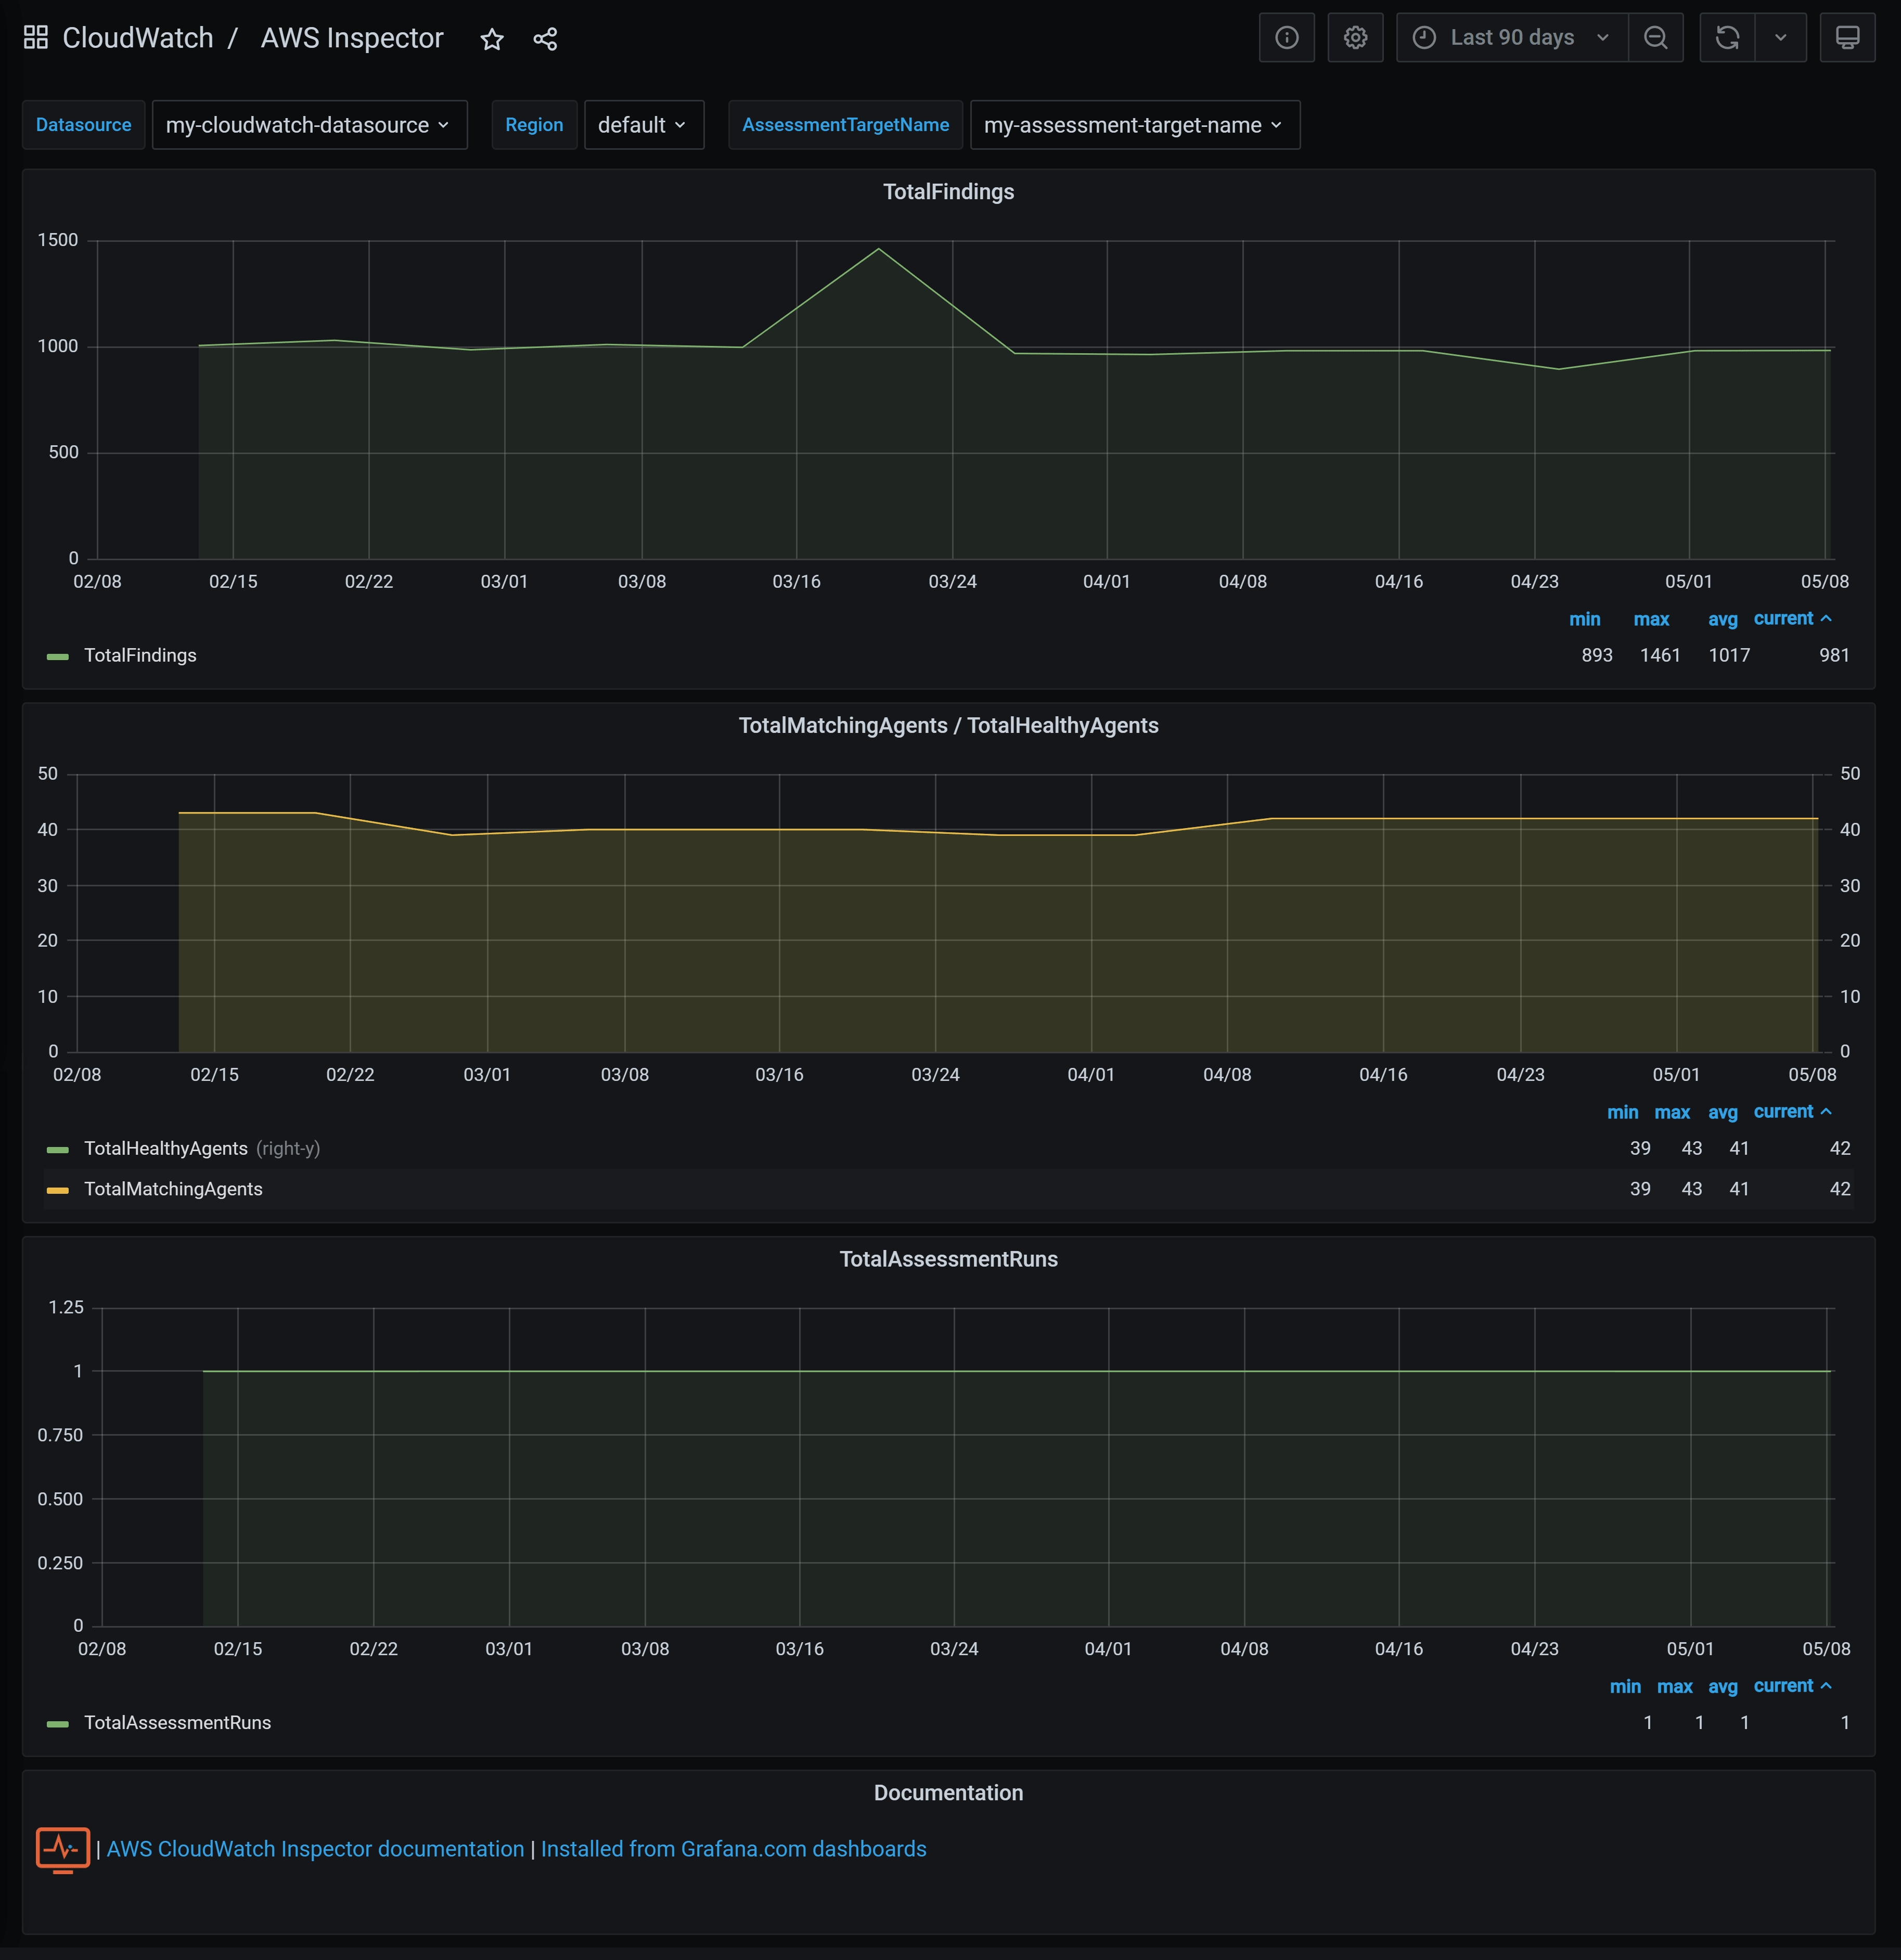Open the Datasource dropdown
The image size is (1901, 1960).
309,125
